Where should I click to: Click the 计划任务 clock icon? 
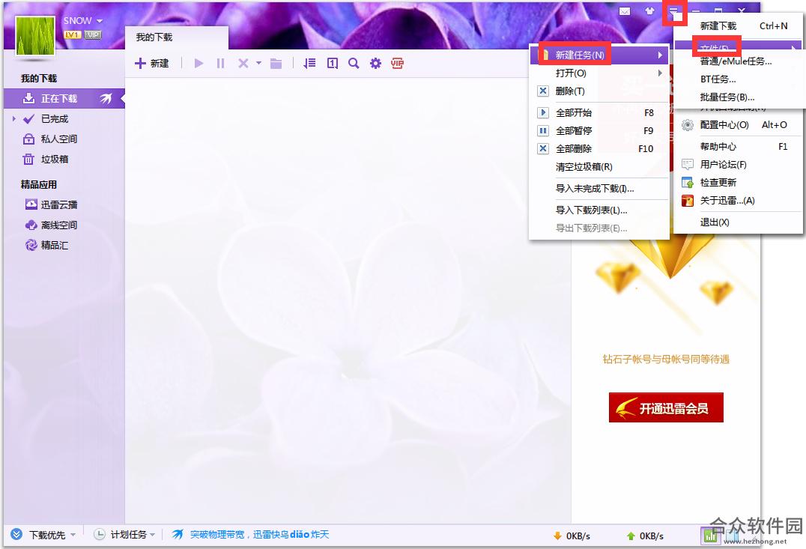click(x=99, y=535)
